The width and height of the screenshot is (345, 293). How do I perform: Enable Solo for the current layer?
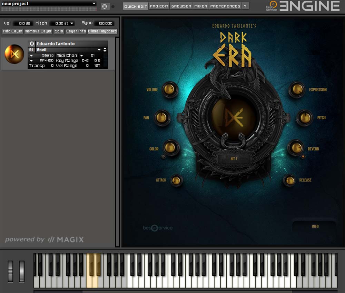click(x=59, y=31)
